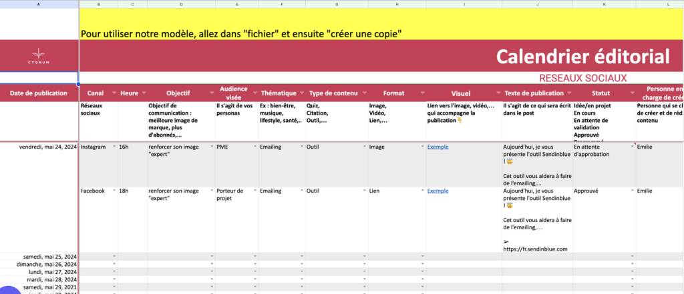Expand the Instagram canal cell dropdown

pyautogui.click(x=114, y=147)
